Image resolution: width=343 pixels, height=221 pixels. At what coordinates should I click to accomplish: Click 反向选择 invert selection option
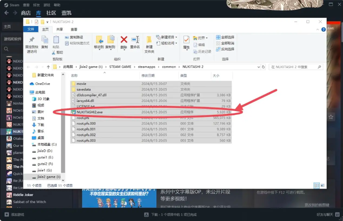point(225,49)
